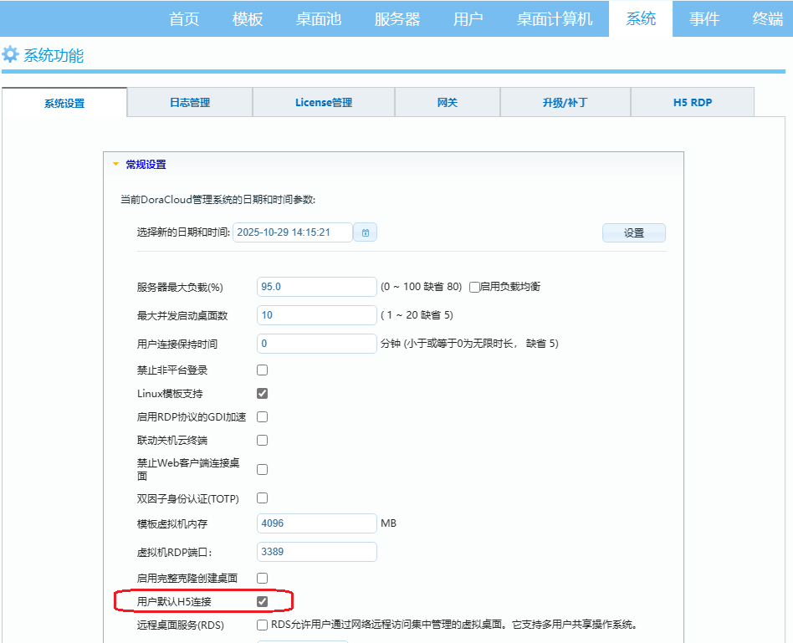Uncheck the 用户默认H5连接 checkbox
Viewport: 793px width, 643px height.
click(x=262, y=600)
